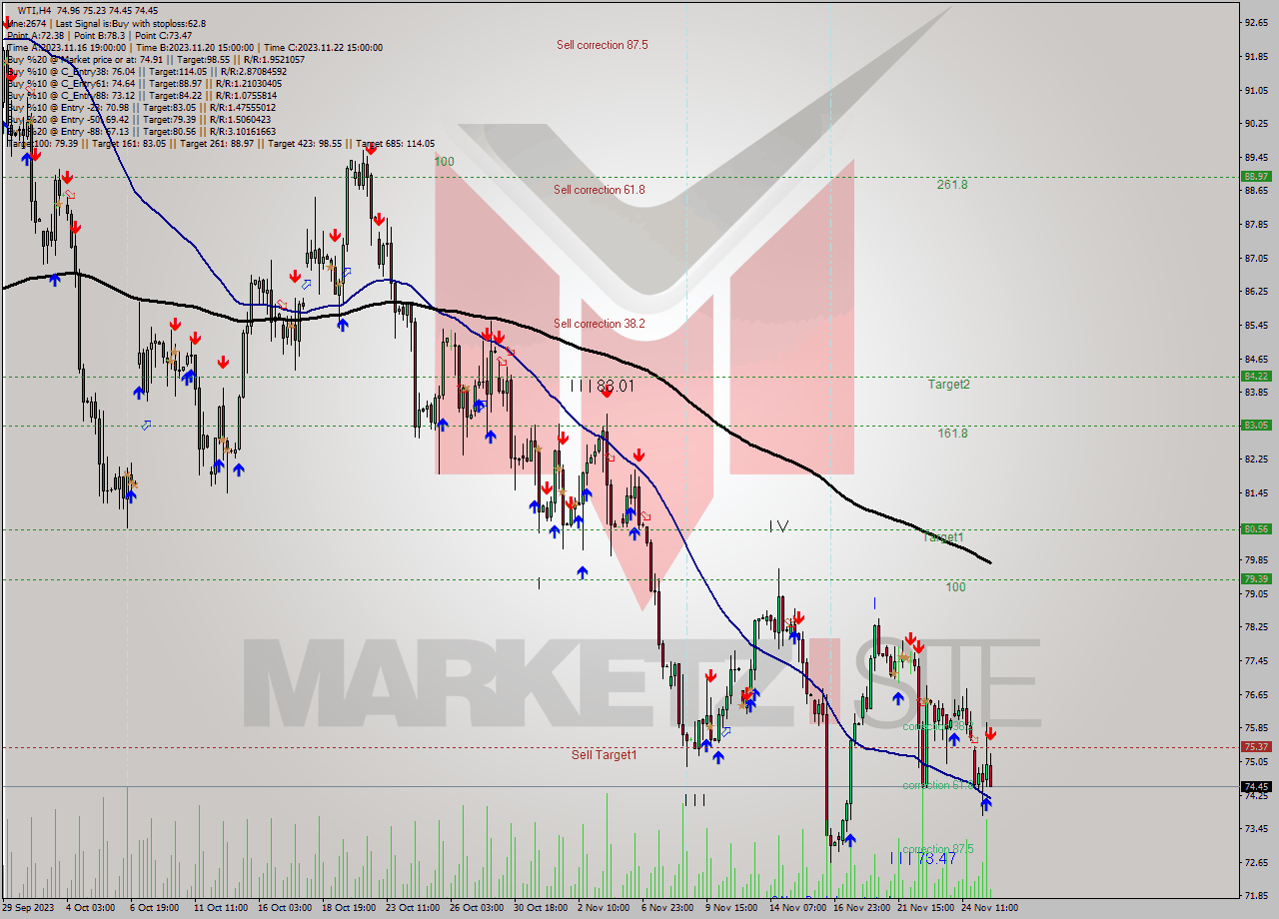Viewport: 1279px width, 919px height.
Task: Click the '16 Nov 23:00' time label
Action: coord(860,908)
